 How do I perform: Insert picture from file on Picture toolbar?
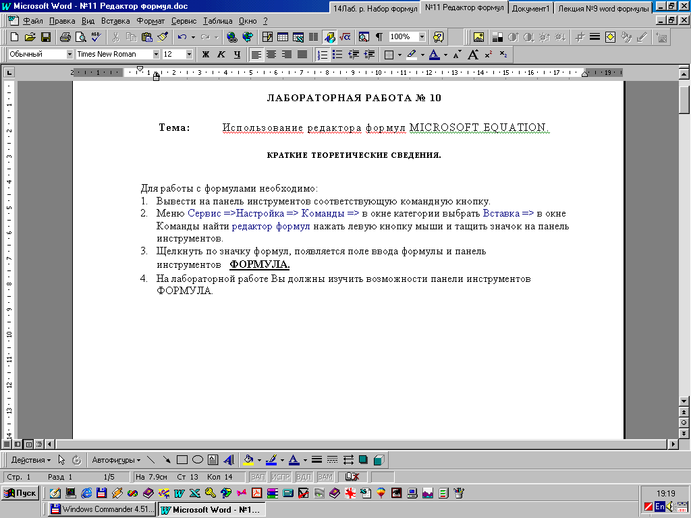[x=478, y=38]
